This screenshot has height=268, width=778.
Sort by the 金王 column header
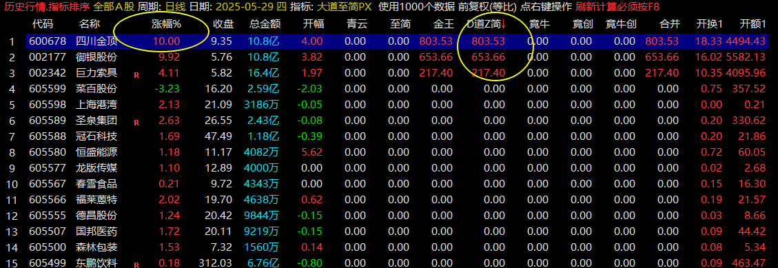click(443, 24)
